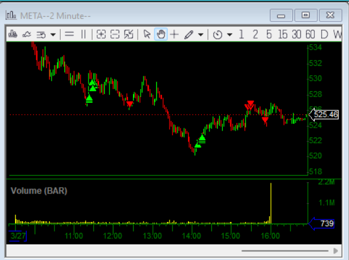Viewport: 349px width, 260px height.
Task: Click the zoom out icon
Action: point(115,35)
